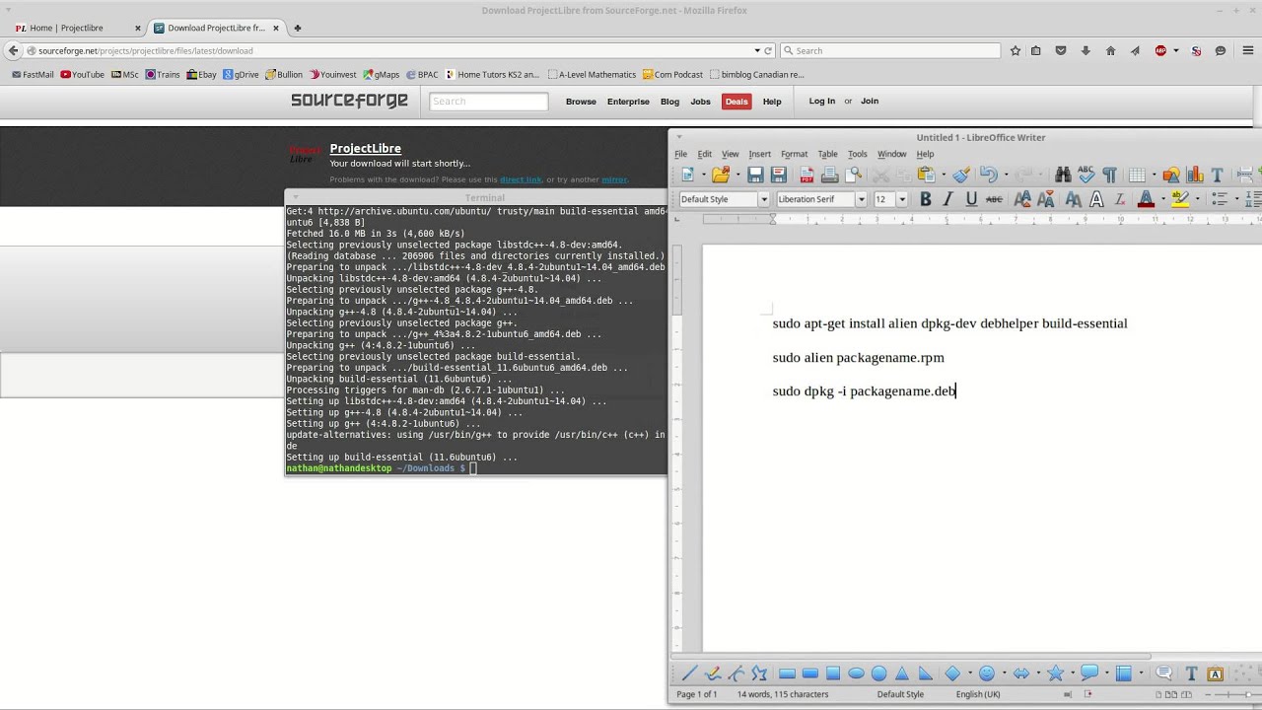Click the Print icon in Writer
The image size is (1262, 710).
830,175
